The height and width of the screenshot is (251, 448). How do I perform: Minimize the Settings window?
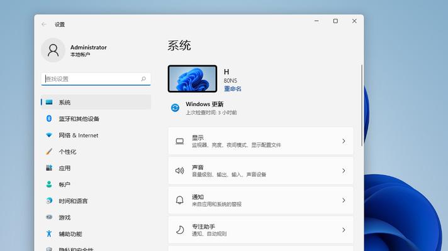click(316, 21)
